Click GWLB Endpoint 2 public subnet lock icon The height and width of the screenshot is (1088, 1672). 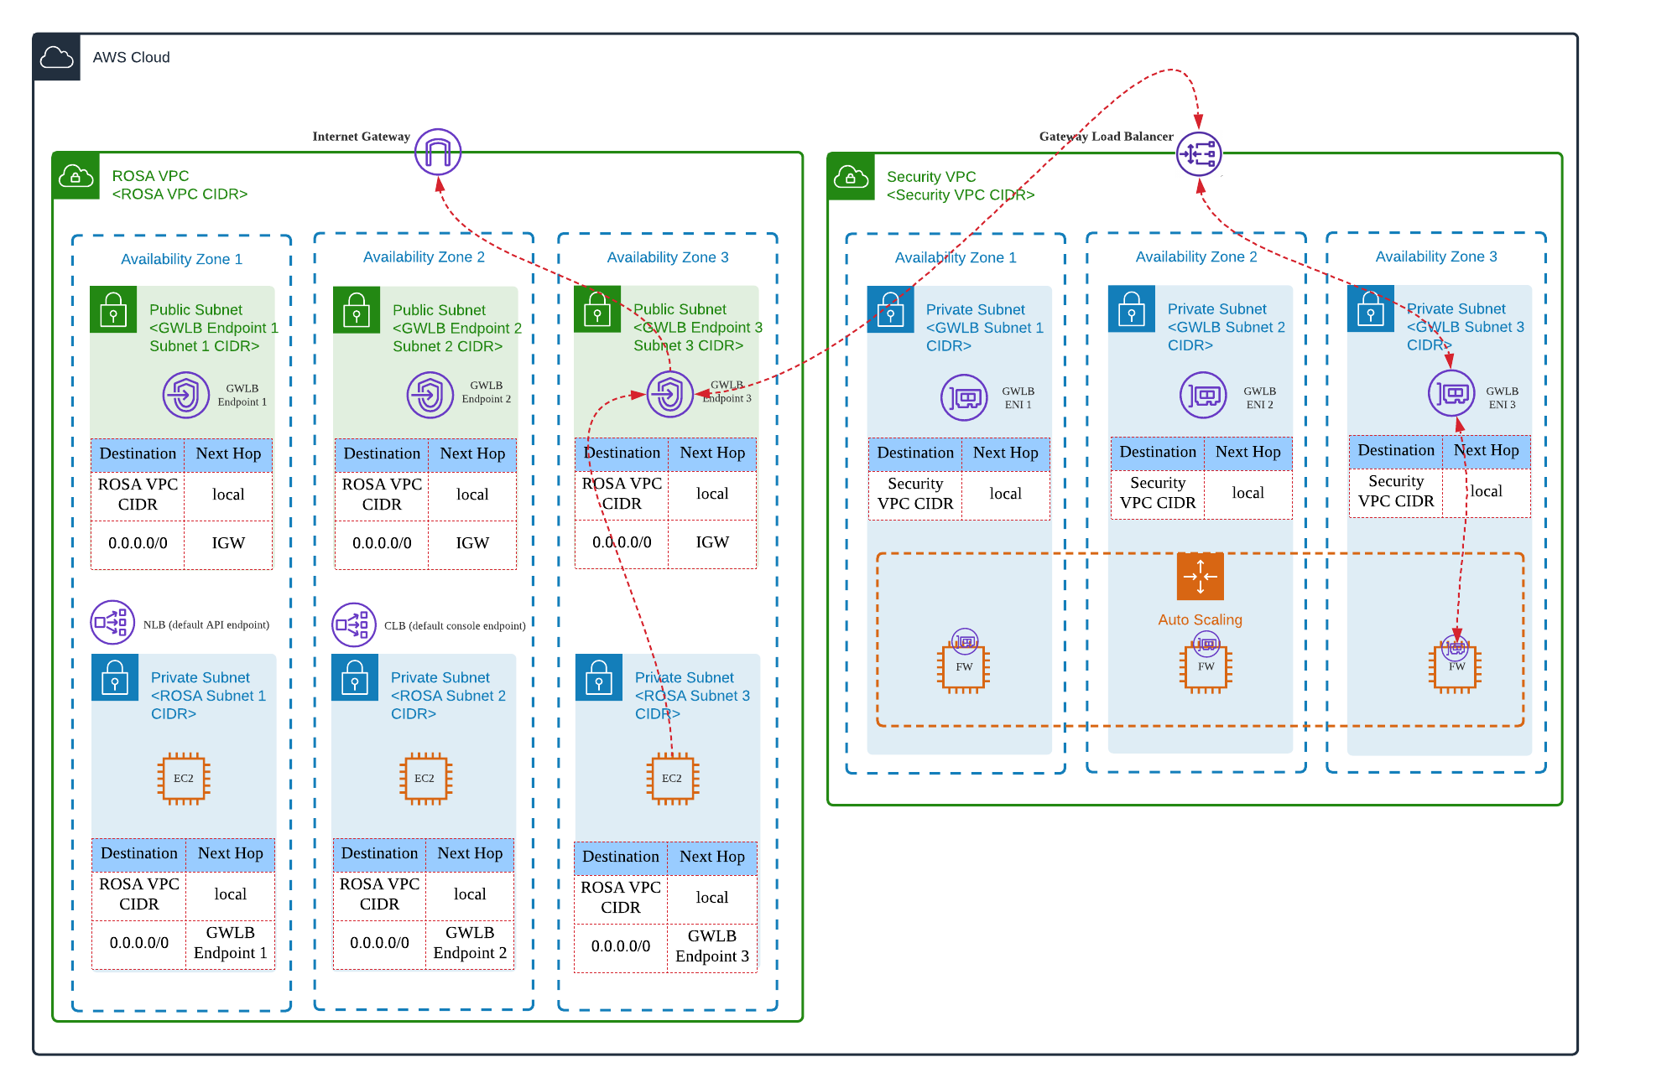[357, 310]
